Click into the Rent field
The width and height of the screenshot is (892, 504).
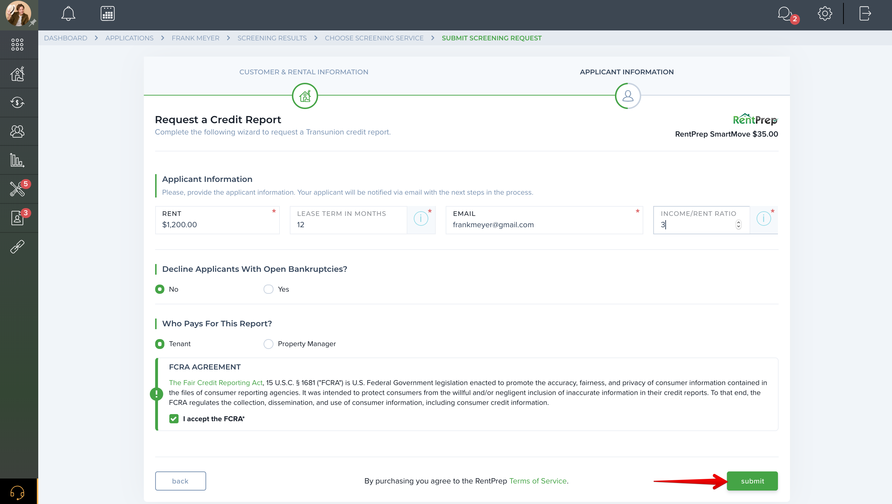pos(217,220)
